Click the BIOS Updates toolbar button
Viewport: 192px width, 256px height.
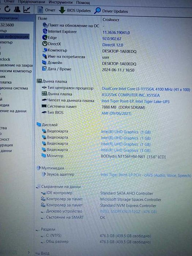click(75, 11)
